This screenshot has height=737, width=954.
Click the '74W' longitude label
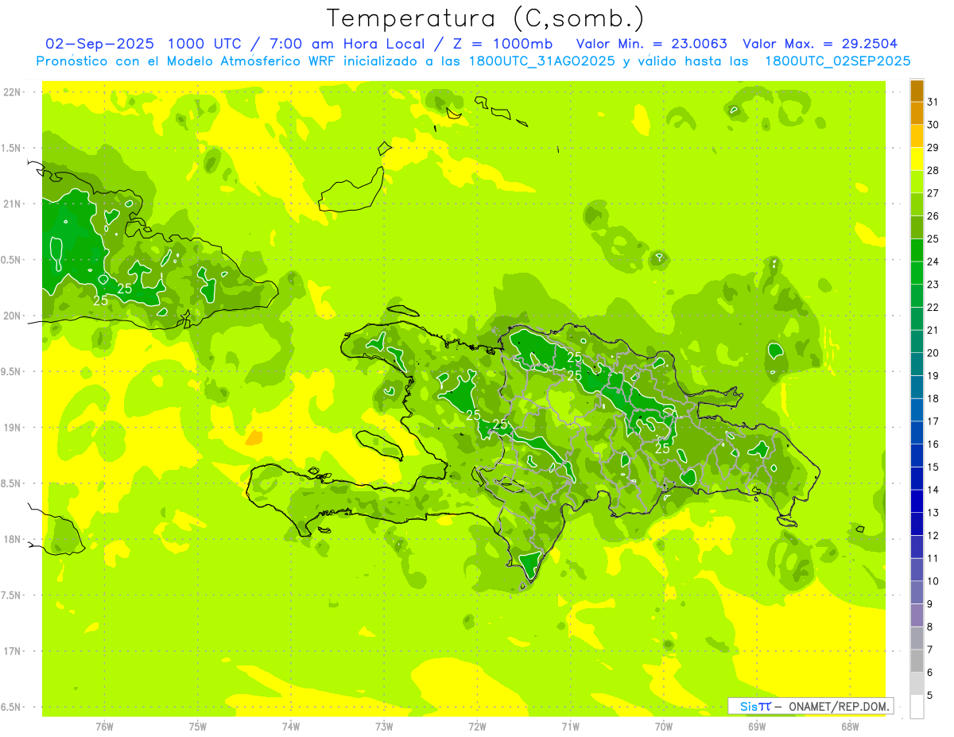pos(291,727)
